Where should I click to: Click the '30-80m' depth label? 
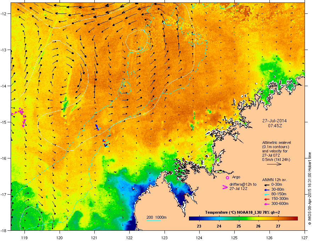(278, 190)
